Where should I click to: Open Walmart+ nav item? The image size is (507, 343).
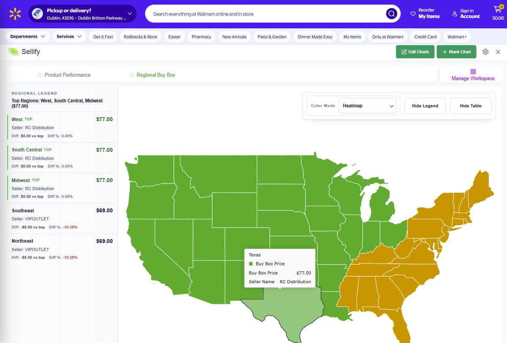(x=457, y=37)
